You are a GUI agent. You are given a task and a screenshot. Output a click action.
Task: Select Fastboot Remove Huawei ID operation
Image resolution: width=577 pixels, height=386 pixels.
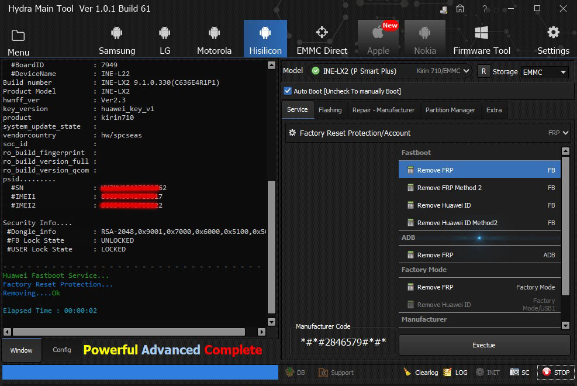pos(479,205)
